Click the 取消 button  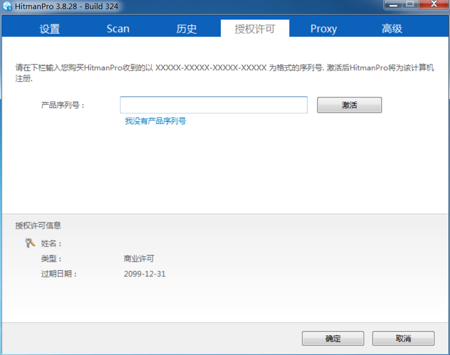pyautogui.click(x=403, y=339)
